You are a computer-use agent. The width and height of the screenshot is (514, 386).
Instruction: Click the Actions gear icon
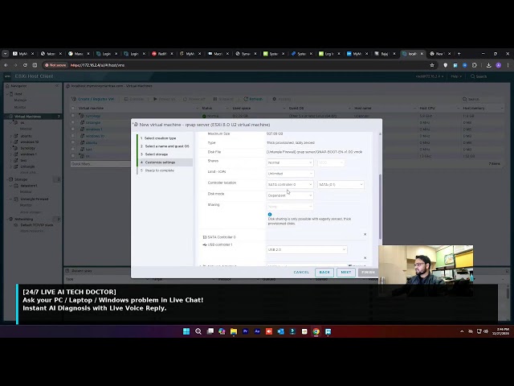coord(275,99)
